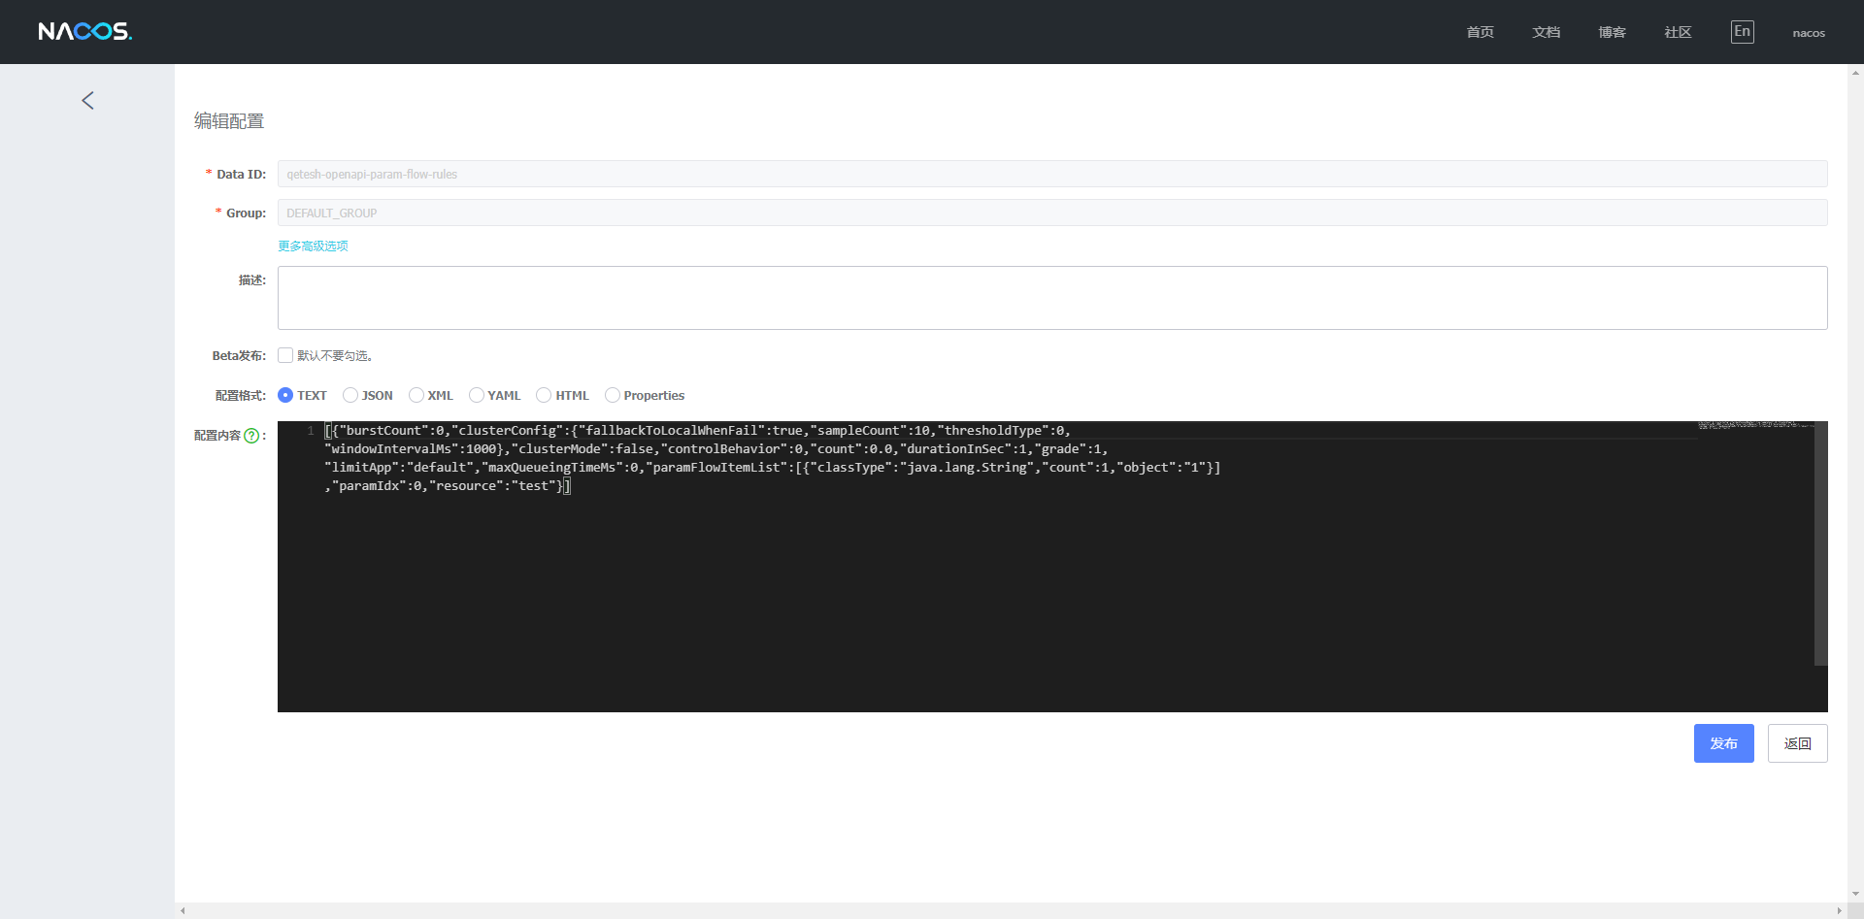Image resolution: width=1864 pixels, height=919 pixels.
Task: Open the 社区 menu item
Action: click(x=1678, y=33)
